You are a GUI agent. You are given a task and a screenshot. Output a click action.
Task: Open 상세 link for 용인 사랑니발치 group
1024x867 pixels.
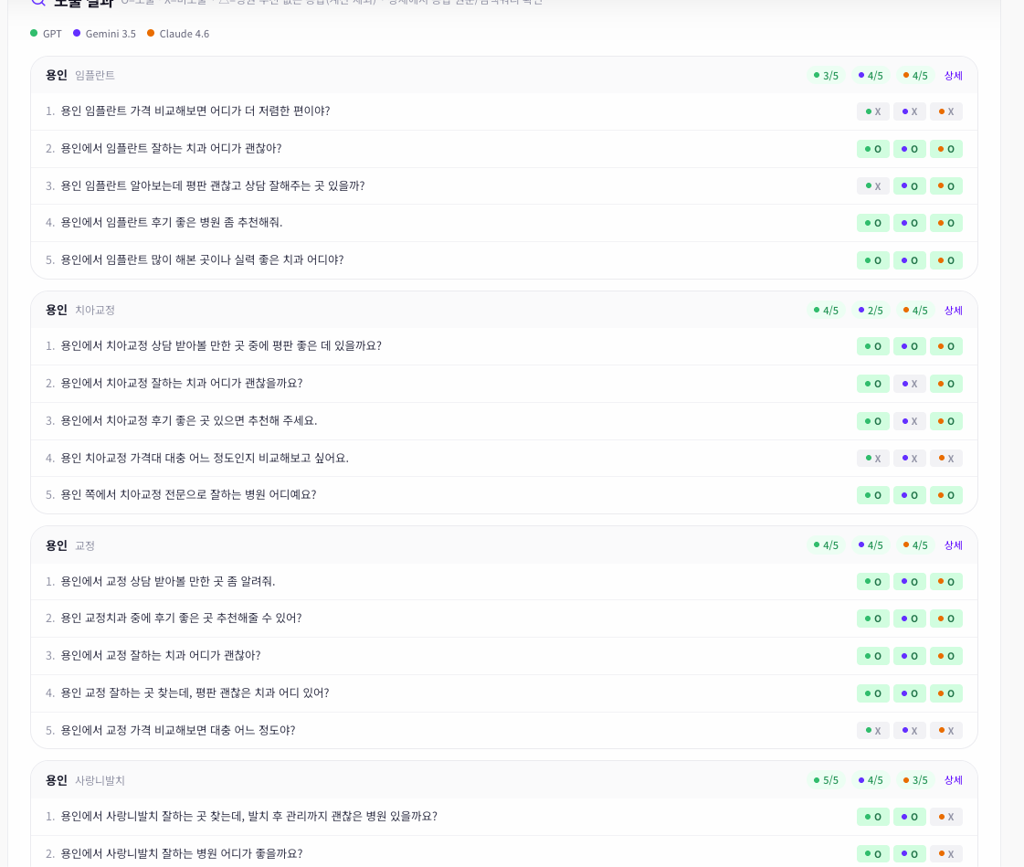(x=953, y=780)
